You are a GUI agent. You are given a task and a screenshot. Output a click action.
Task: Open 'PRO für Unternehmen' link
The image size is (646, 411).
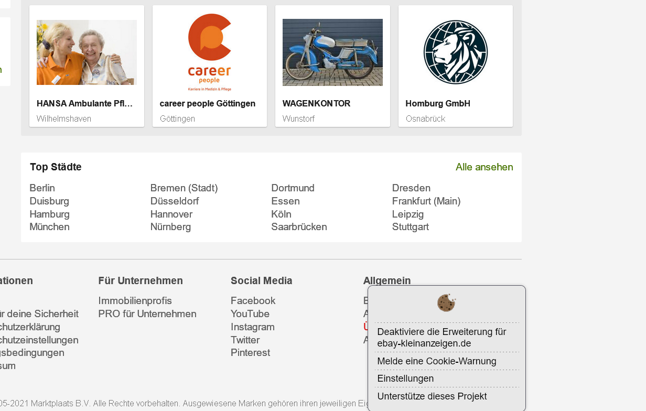[147, 314]
